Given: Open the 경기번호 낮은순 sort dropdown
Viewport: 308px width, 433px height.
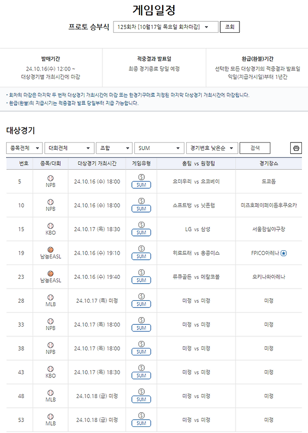Looking at the screenshot, I should click(x=212, y=148).
